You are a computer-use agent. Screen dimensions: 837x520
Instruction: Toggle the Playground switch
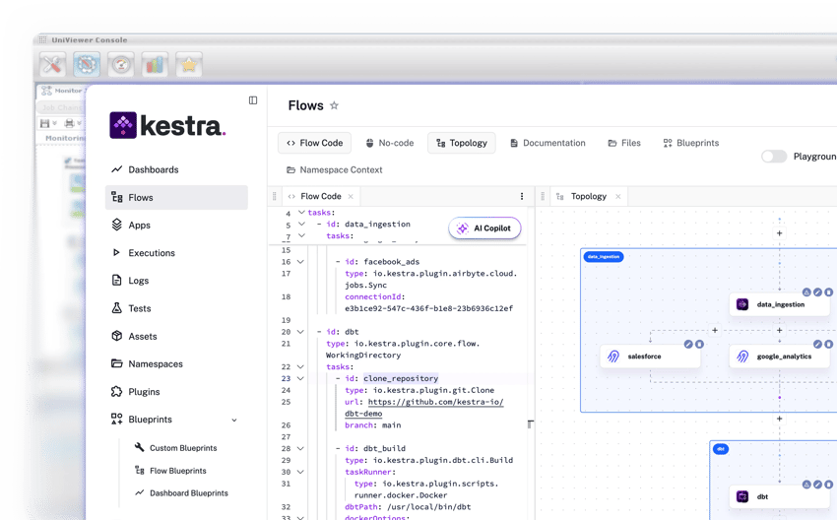coord(774,157)
